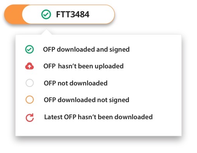Choose 'OFP downloaded not signed' text
The width and height of the screenshot is (197, 153).
[x=86, y=100]
